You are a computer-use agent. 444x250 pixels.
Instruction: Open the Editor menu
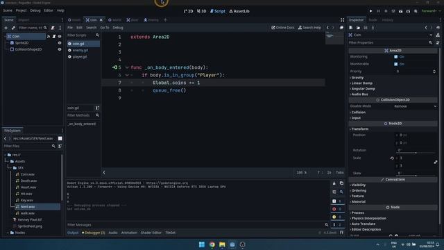click(49, 10)
